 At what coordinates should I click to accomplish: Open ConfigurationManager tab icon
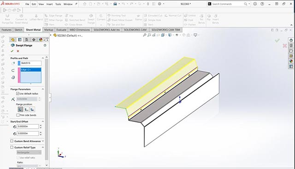pyautogui.click(x=27, y=40)
